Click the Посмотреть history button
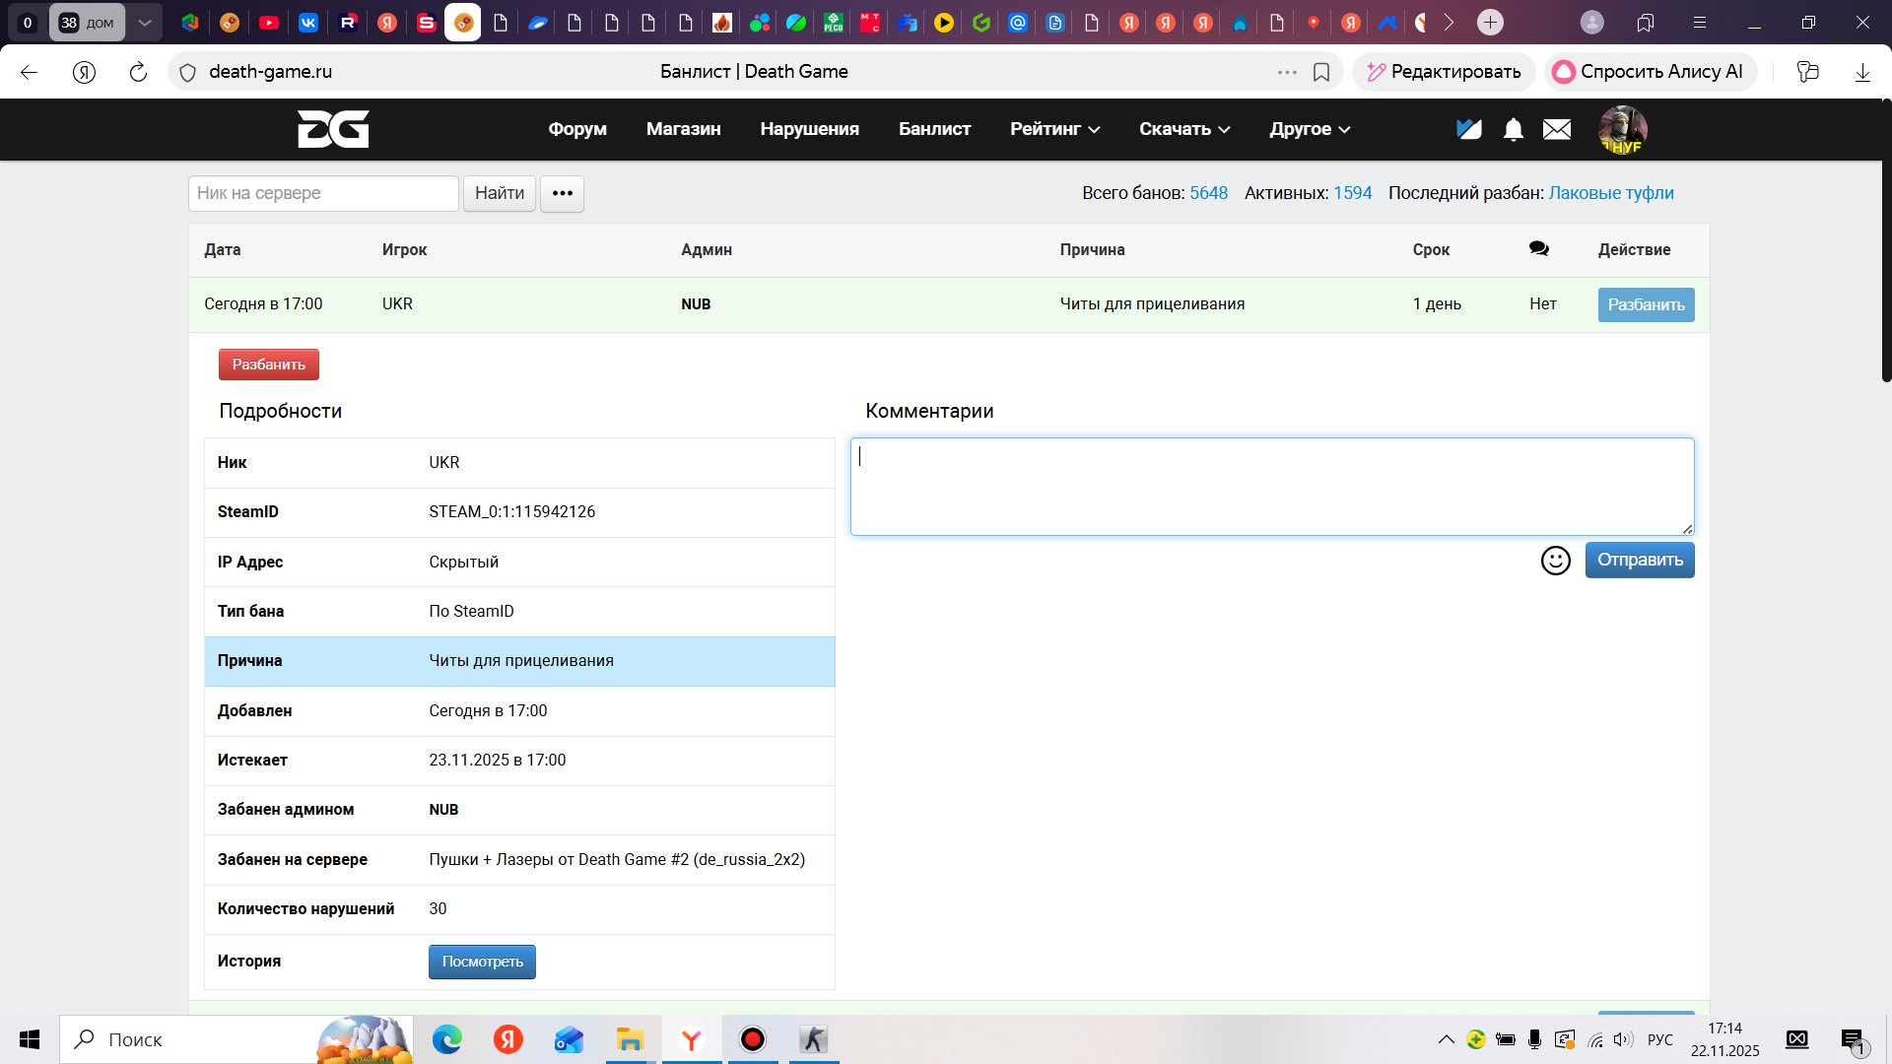1892x1064 pixels. pos(482,962)
